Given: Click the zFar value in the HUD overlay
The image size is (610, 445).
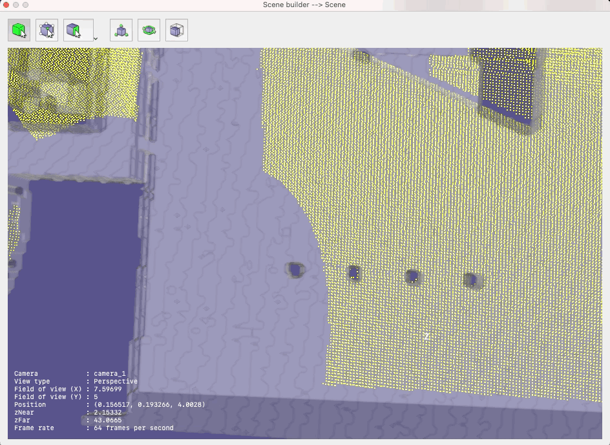Looking at the screenshot, I should tap(103, 420).
